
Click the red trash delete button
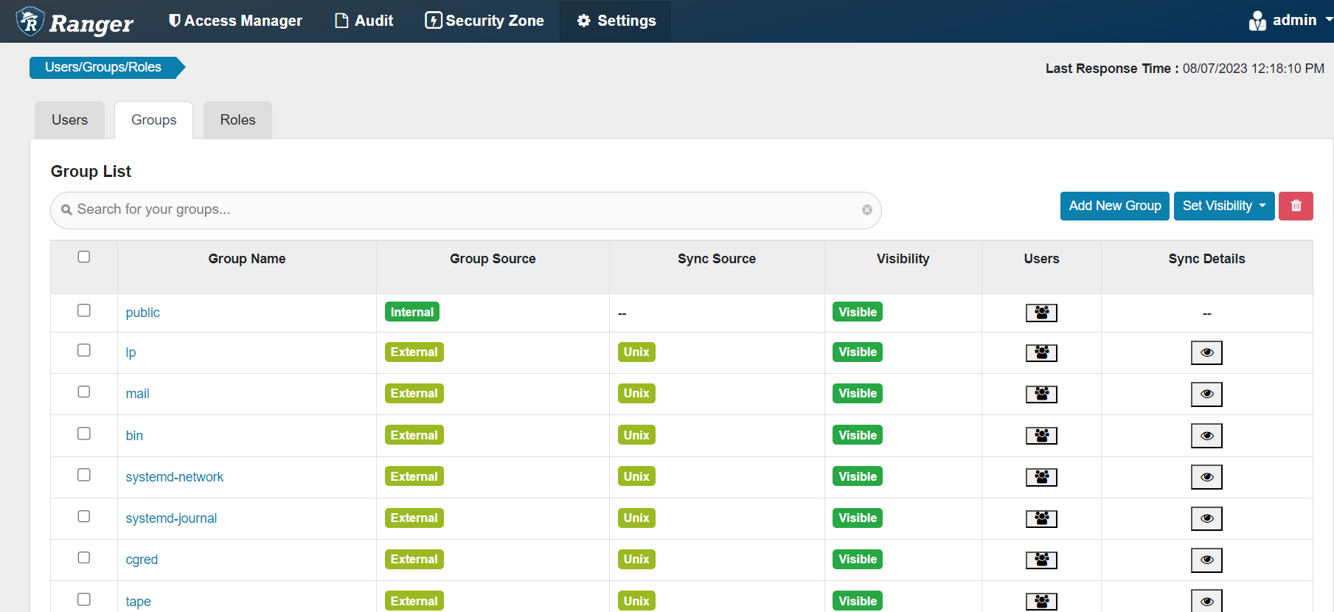[x=1296, y=206]
